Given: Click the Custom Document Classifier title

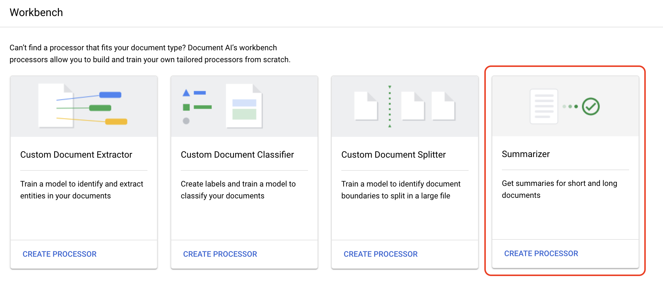Looking at the screenshot, I should pyautogui.click(x=237, y=154).
